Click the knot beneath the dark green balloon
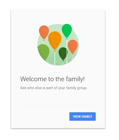The width and height of the screenshot is (119, 140). (63, 61)
